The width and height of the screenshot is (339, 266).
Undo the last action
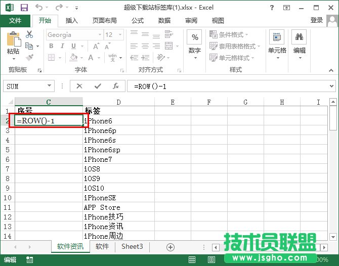(39, 8)
